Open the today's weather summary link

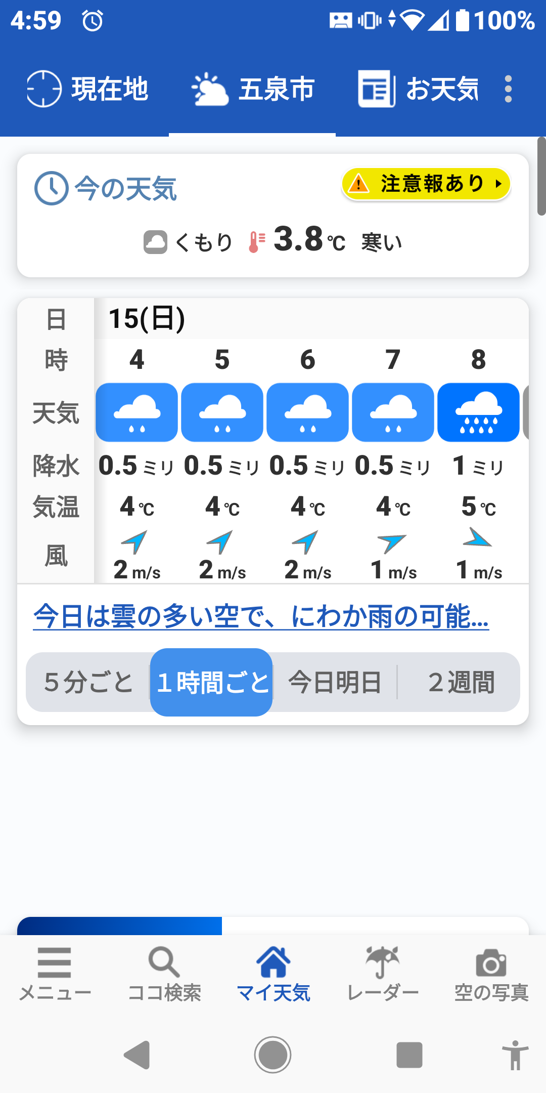(261, 616)
